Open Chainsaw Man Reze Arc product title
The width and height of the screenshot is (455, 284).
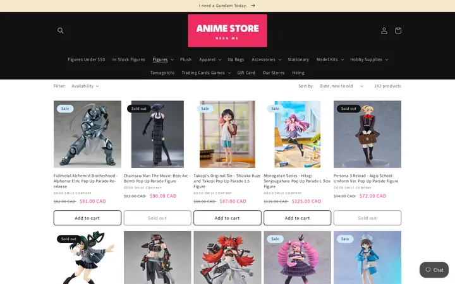(x=157, y=178)
